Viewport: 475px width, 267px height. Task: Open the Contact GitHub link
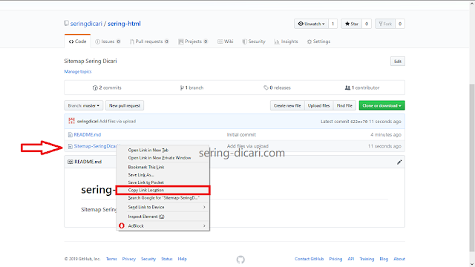[309, 259]
